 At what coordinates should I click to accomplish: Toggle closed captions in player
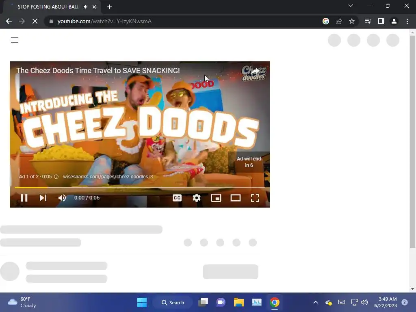click(x=177, y=198)
